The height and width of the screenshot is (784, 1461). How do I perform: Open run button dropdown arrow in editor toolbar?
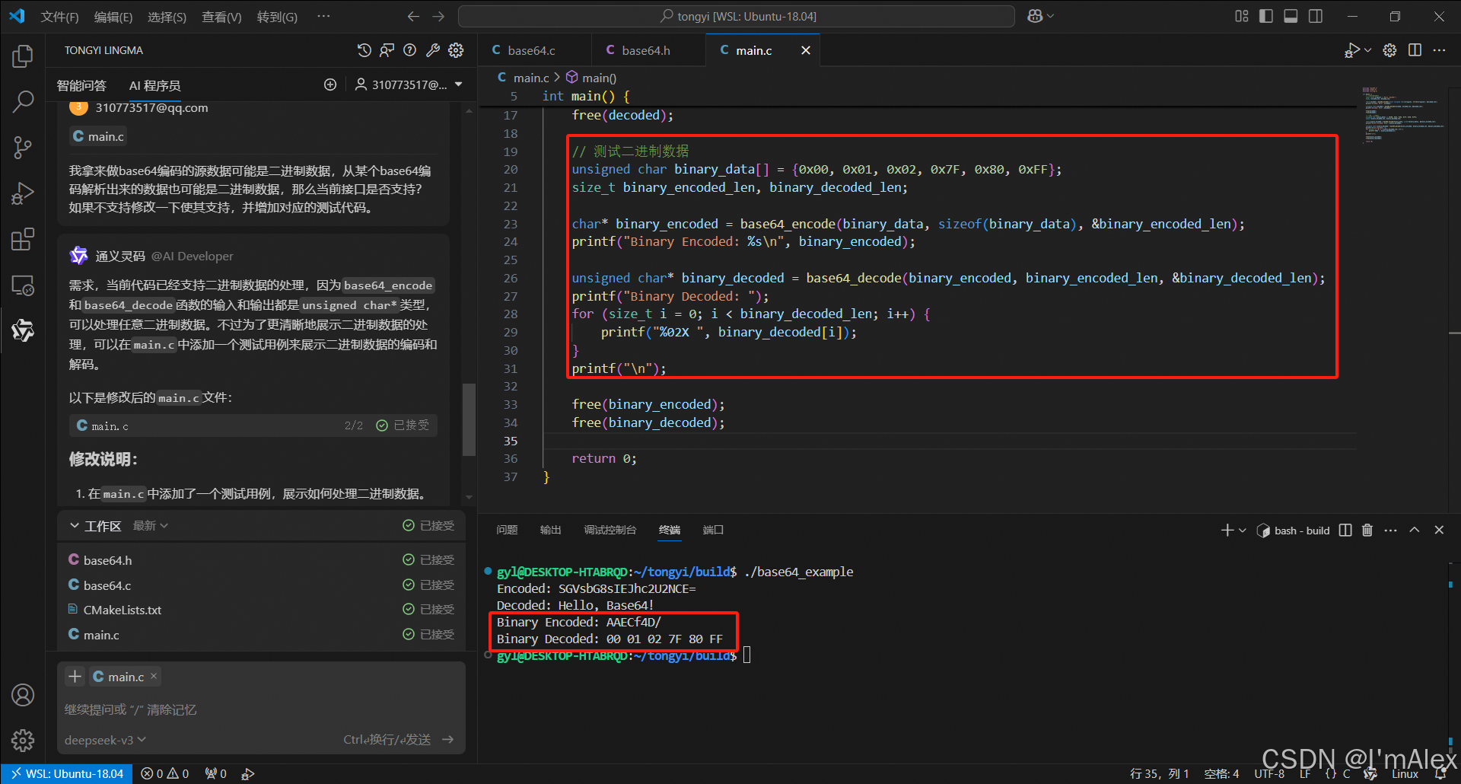pyautogui.click(x=1367, y=50)
